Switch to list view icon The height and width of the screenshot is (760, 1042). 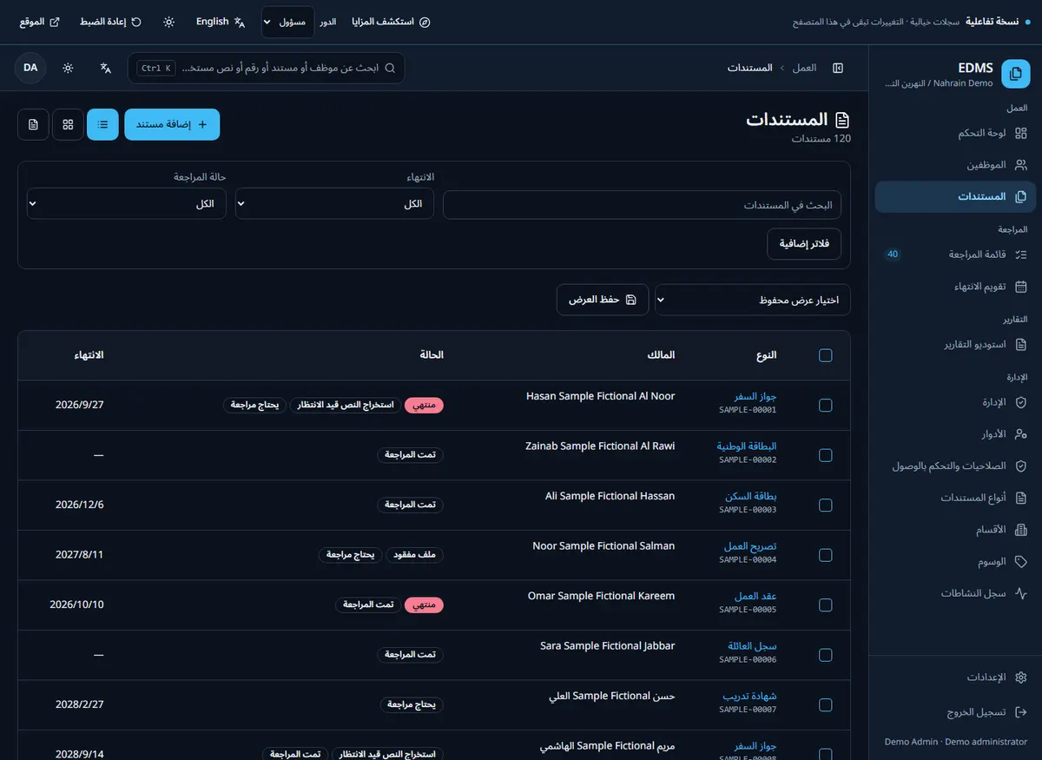(x=102, y=124)
